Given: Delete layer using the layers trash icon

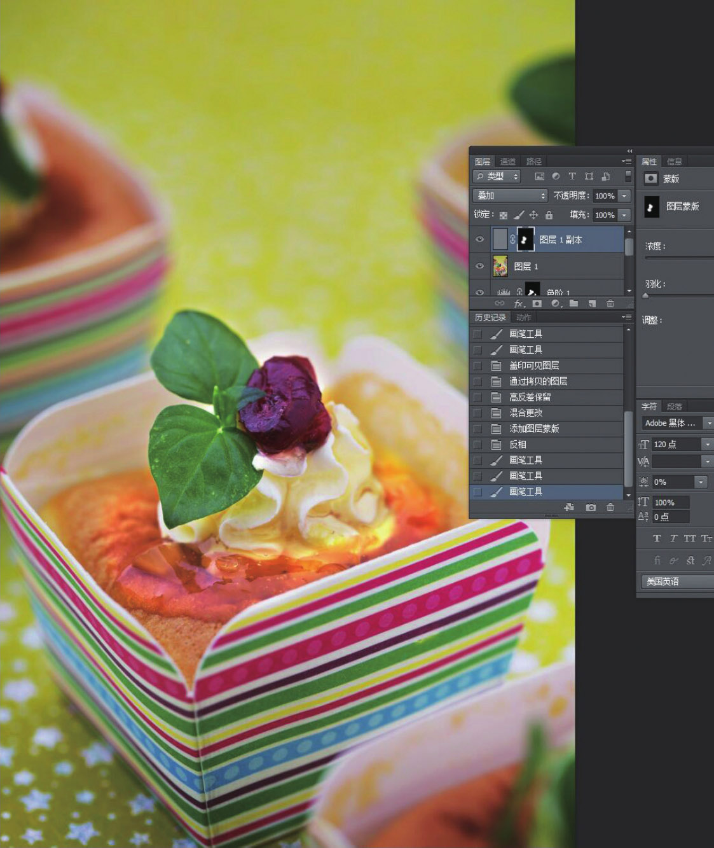Looking at the screenshot, I should click(610, 304).
